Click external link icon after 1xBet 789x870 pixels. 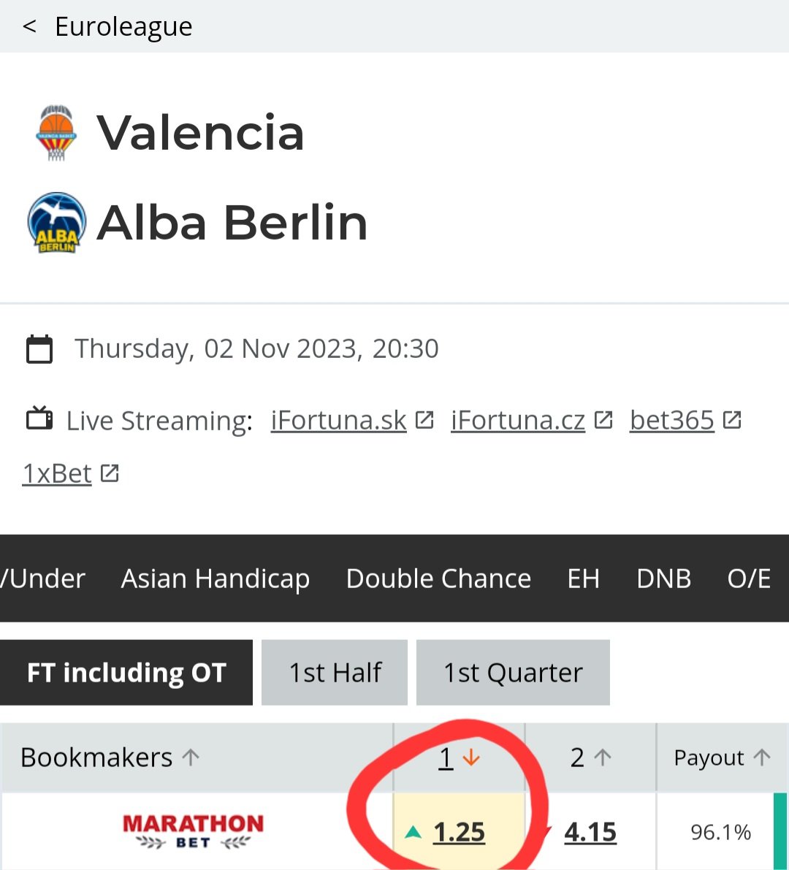tap(110, 473)
